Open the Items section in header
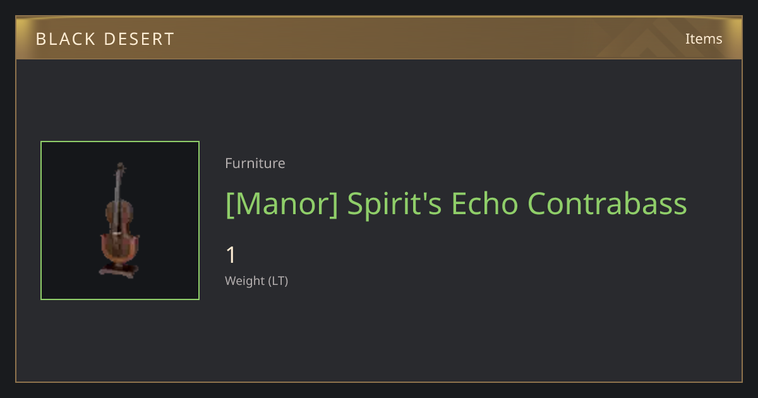The height and width of the screenshot is (398, 758). tap(704, 39)
